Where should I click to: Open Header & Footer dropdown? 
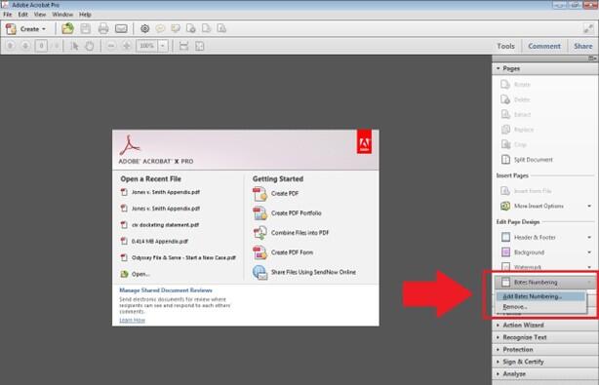[589, 237]
